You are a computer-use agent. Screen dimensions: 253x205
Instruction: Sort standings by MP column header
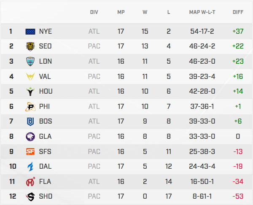click(x=121, y=12)
